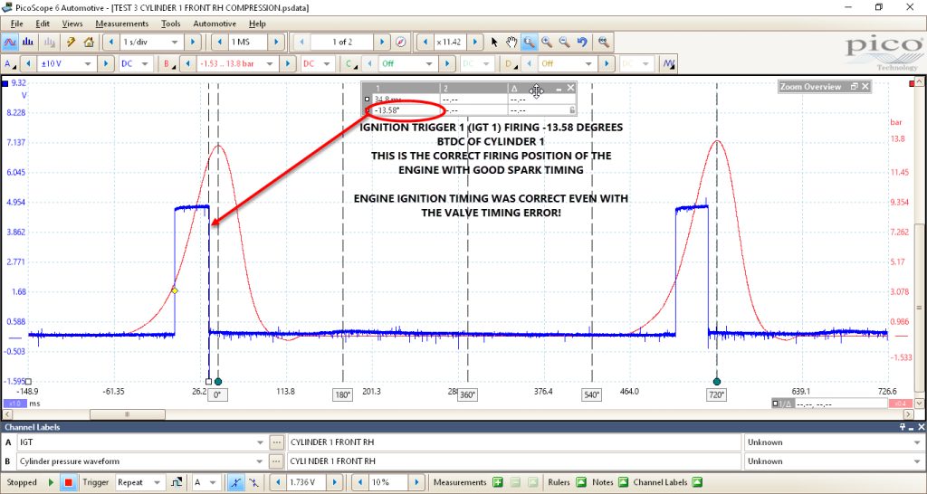This screenshot has height=494, width=927.
Task: Open Channel A options button
Action: point(10,63)
